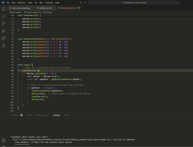The image size is (193, 147).
Task: Click the navigate forward arrow
Action: point(85,3)
